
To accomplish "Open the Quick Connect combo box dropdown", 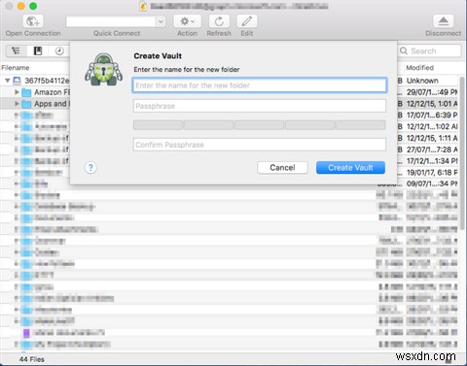I will (161, 21).
